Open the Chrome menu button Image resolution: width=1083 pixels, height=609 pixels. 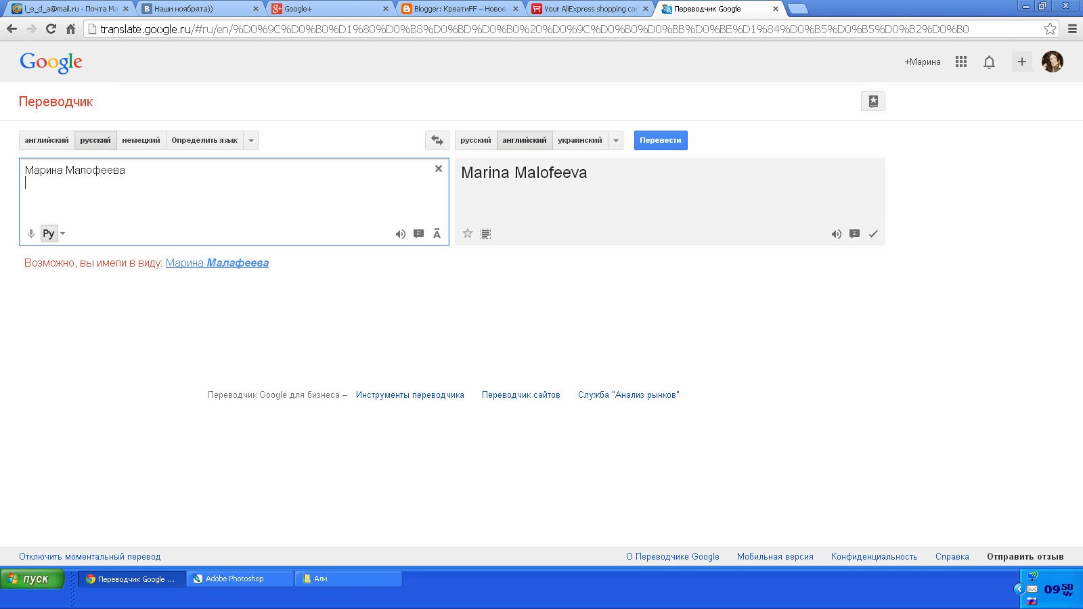pos(1072,29)
